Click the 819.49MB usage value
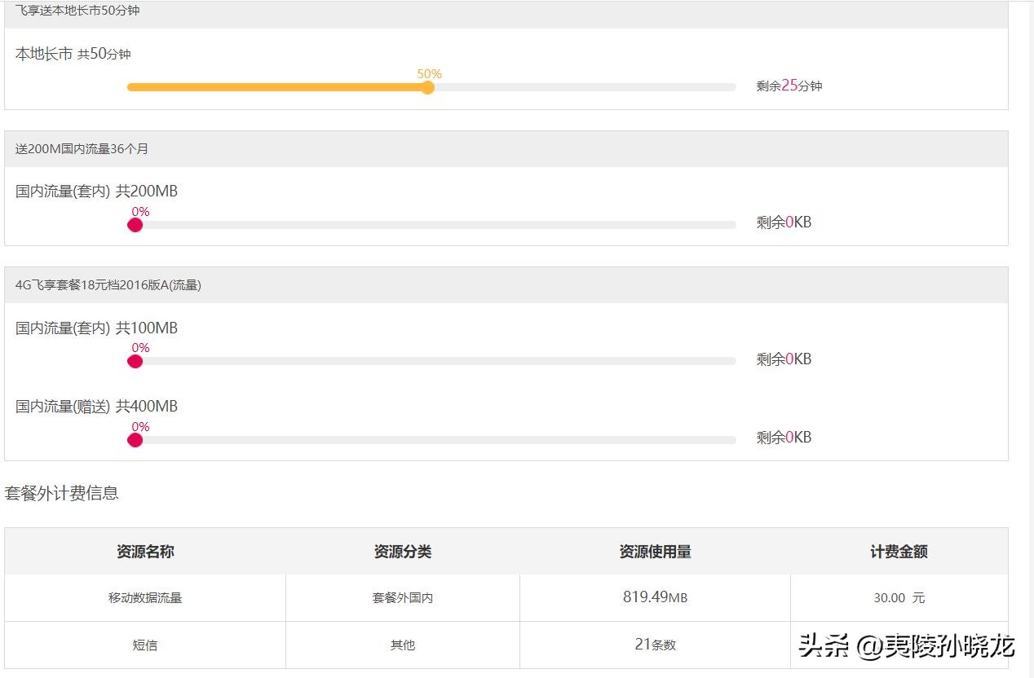This screenshot has width=1034, height=678. pyautogui.click(x=656, y=597)
